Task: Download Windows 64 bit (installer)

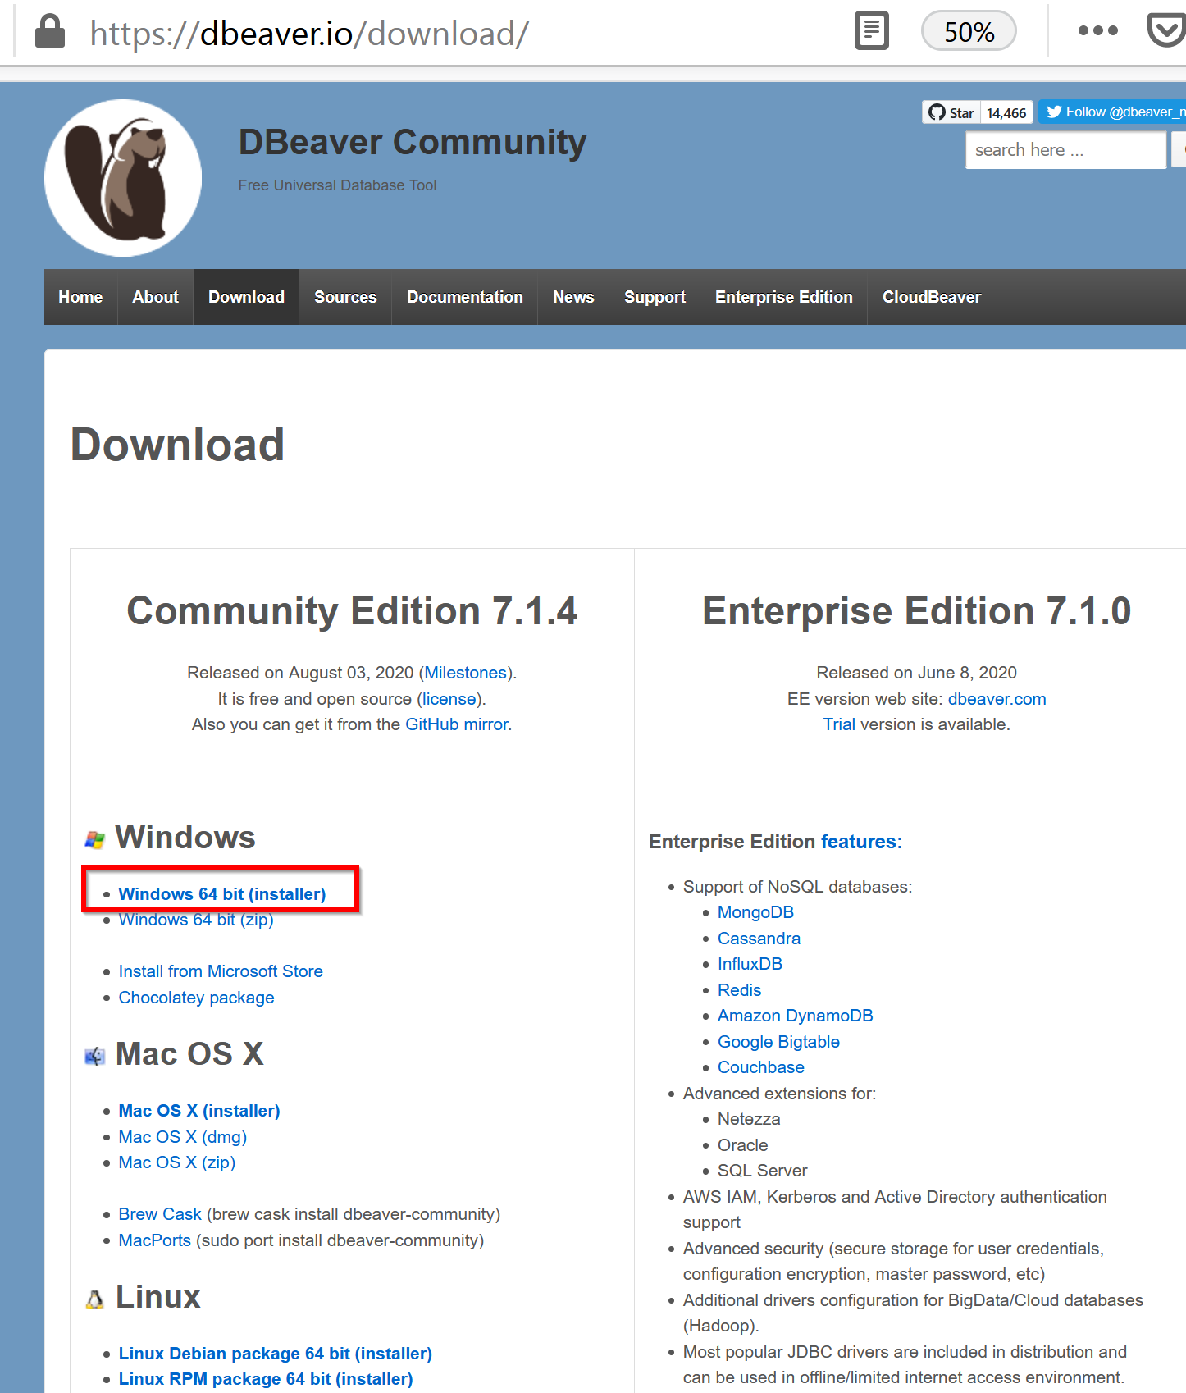Action: (x=222, y=894)
